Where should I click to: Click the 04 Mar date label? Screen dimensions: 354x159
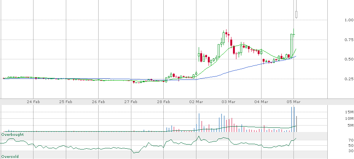pyautogui.click(x=261, y=102)
